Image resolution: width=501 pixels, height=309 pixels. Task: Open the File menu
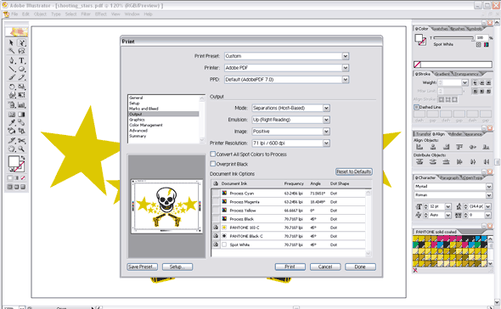point(14,14)
